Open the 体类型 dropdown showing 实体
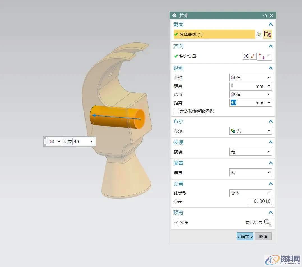 click(x=250, y=193)
